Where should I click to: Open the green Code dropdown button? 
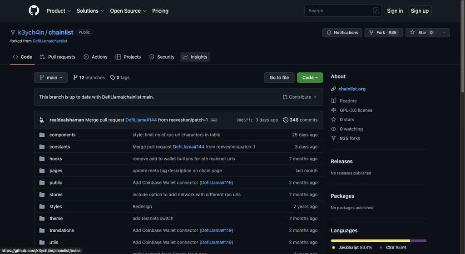click(x=310, y=77)
